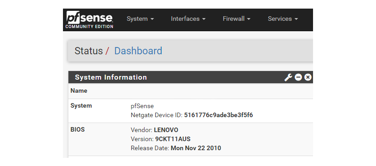Expand the caret next to Firewall
The width and height of the screenshot is (376, 166).
tap(248, 19)
